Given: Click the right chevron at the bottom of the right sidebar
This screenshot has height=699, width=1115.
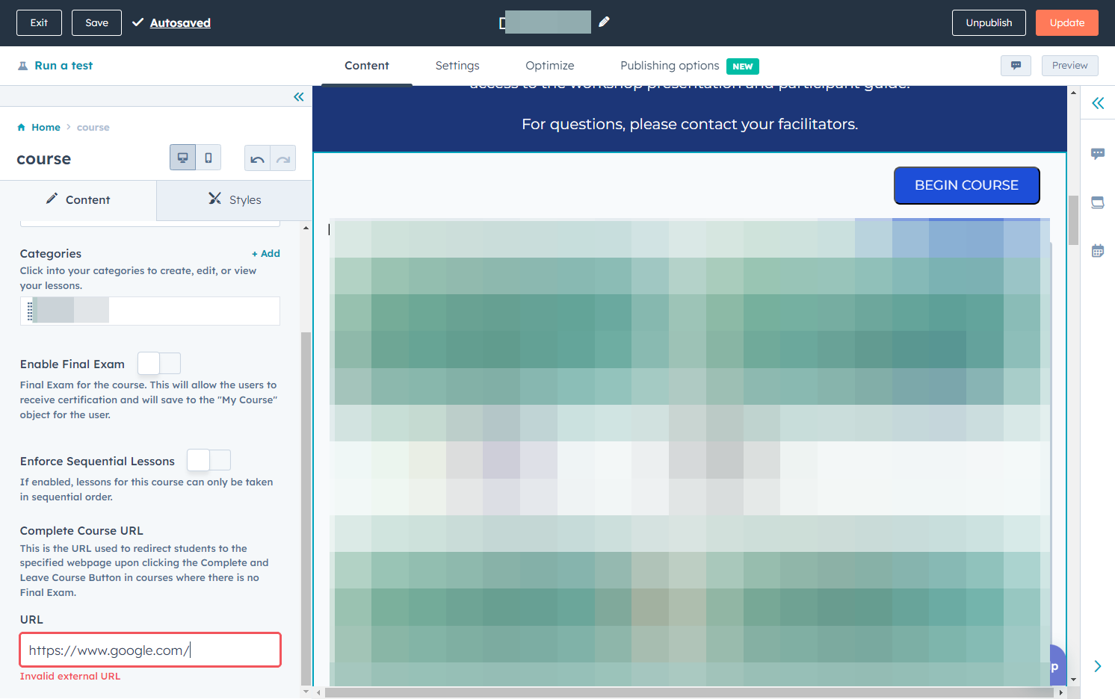Looking at the screenshot, I should click(1098, 666).
